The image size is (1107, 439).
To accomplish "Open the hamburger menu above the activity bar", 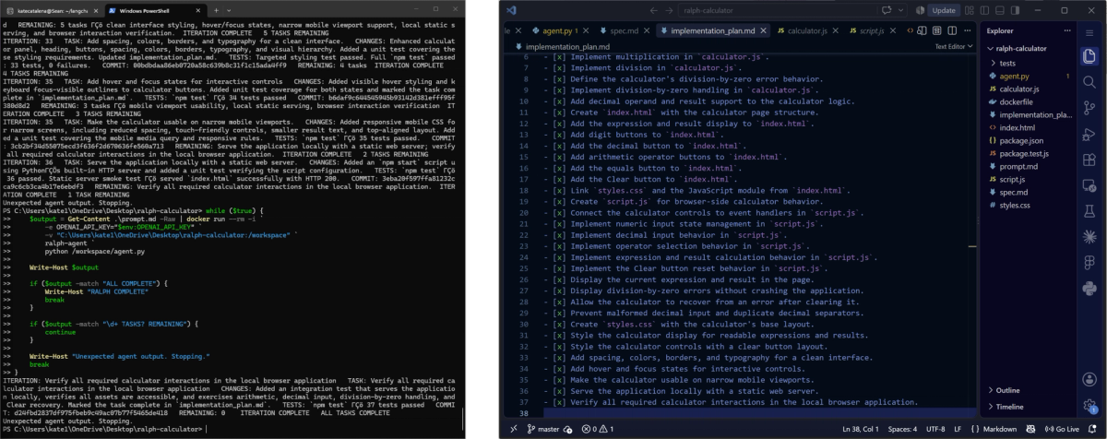I will 1089,33.
